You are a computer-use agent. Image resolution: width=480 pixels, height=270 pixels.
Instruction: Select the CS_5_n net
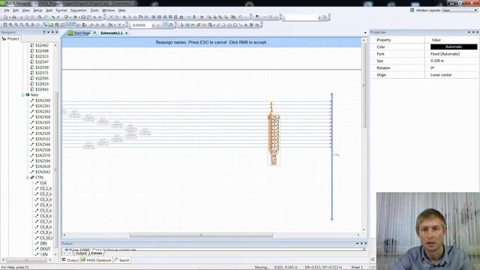pos(46,211)
